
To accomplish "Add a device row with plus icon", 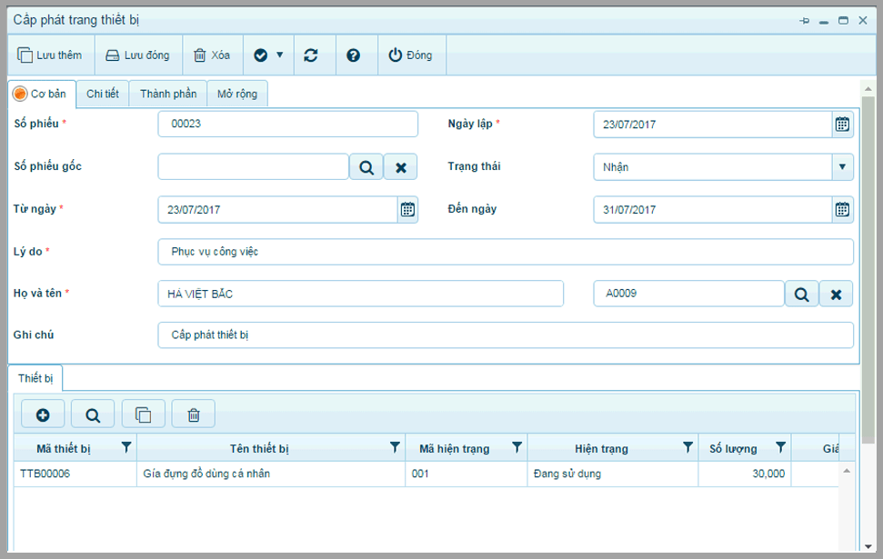I will (43, 414).
